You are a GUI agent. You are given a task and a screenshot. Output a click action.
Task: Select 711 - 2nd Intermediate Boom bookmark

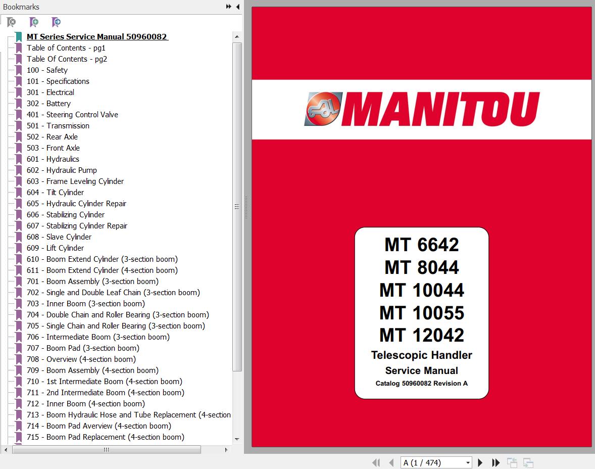coord(106,392)
